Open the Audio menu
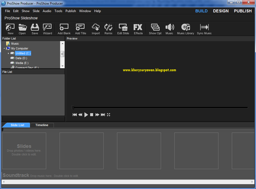The image size is (256, 189). pyautogui.click(x=47, y=11)
